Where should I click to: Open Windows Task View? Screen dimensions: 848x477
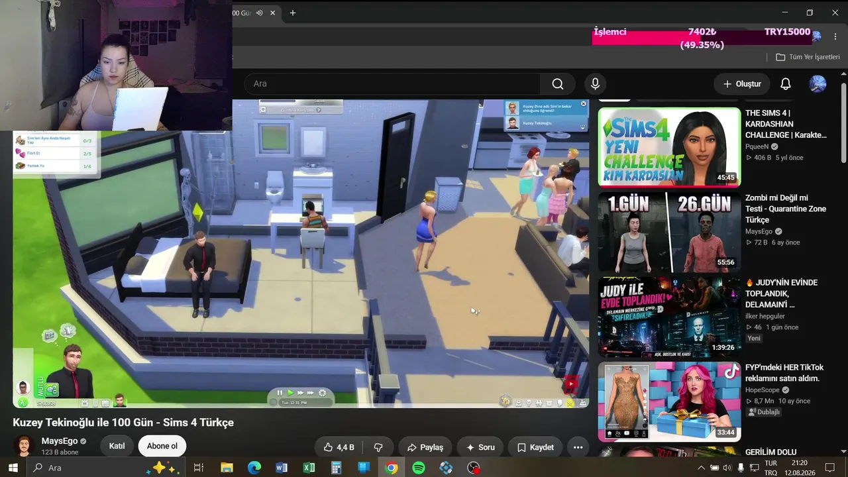point(198,468)
